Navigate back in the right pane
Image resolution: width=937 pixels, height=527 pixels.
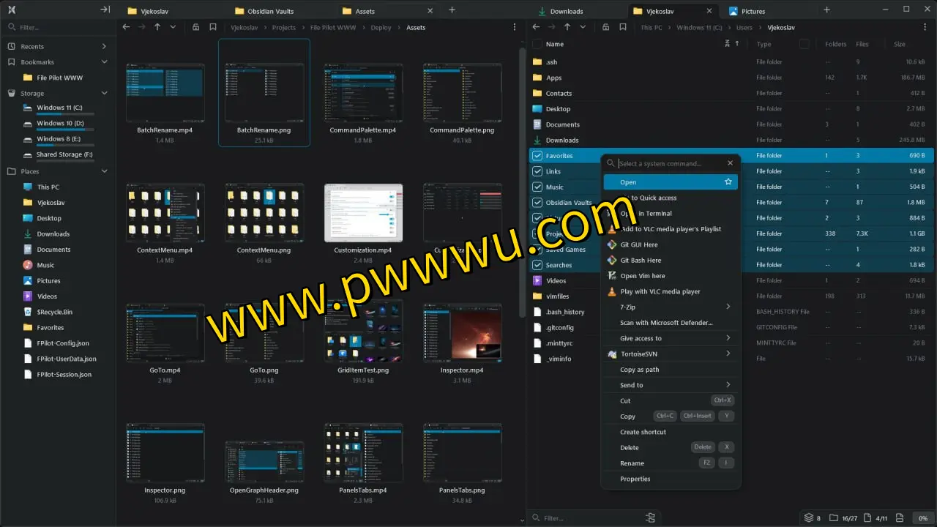[x=536, y=27]
